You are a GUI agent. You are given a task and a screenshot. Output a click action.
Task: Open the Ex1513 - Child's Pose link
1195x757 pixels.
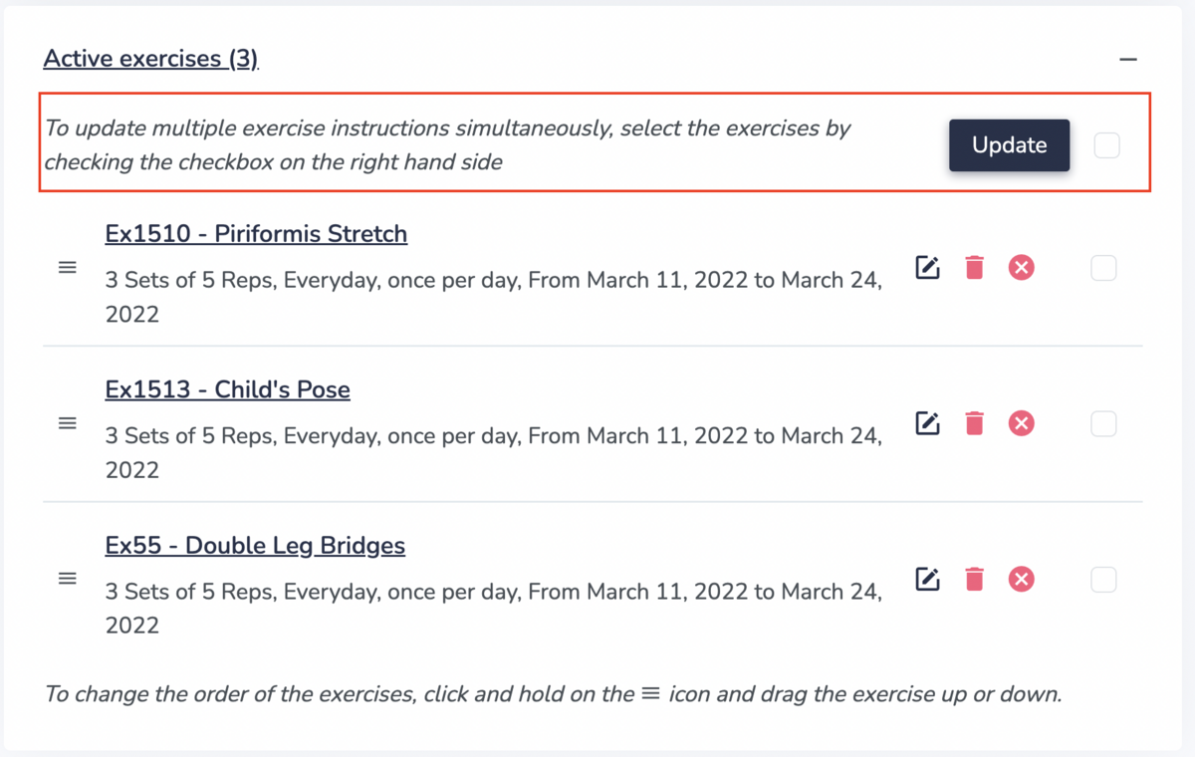click(227, 389)
